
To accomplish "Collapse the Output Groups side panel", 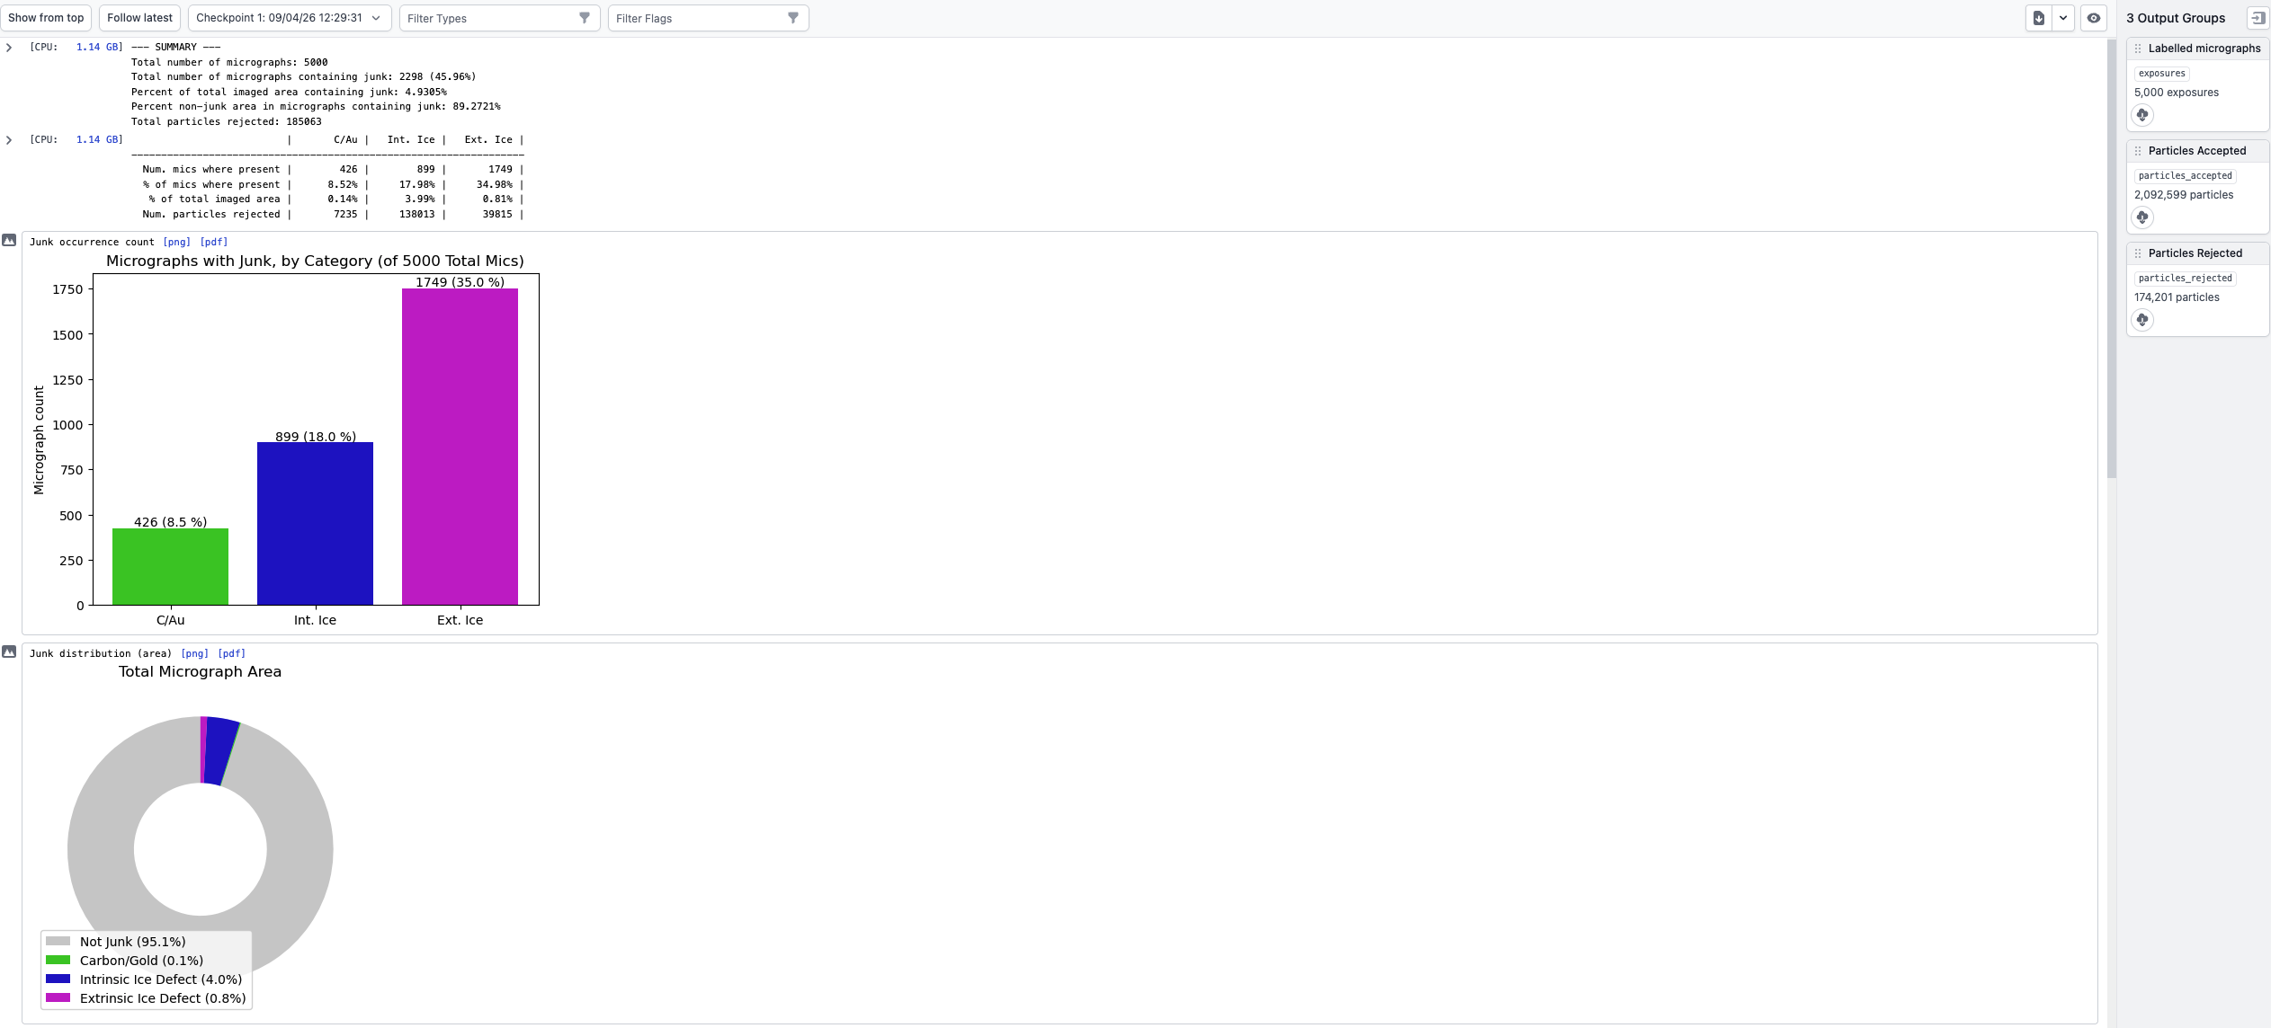I will pos(2258,18).
